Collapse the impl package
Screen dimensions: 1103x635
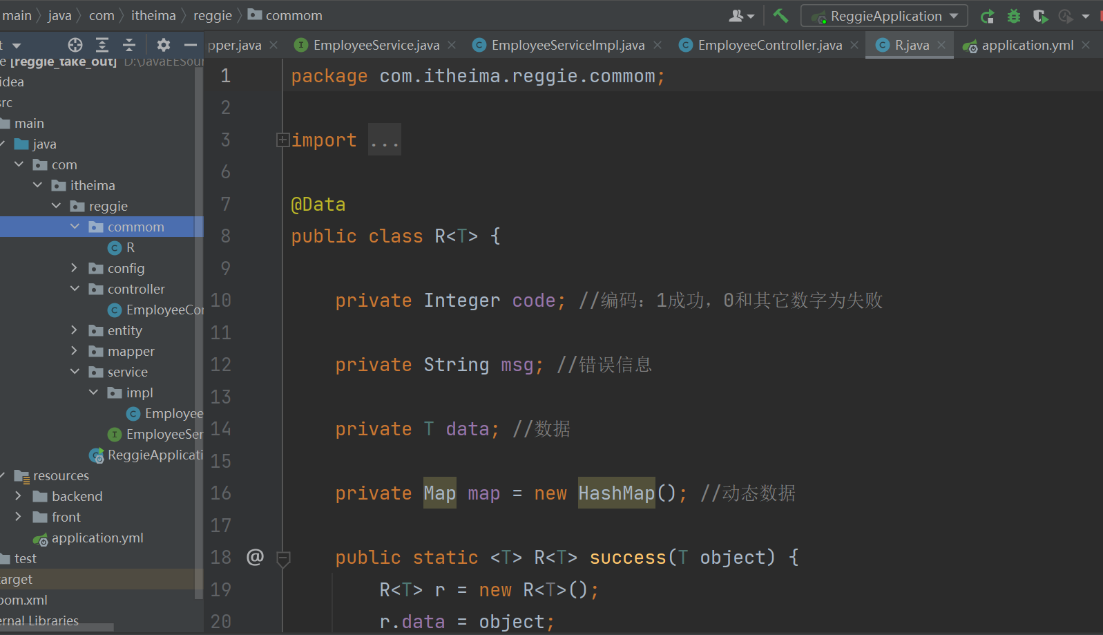[x=94, y=392]
